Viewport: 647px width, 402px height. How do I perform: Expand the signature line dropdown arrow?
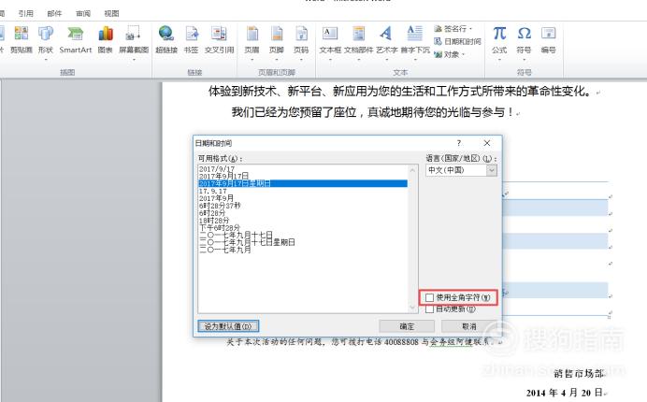click(470, 29)
